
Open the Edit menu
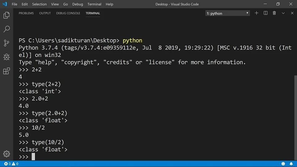coord(25,4)
